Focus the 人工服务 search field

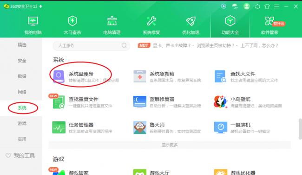[x=91, y=45]
